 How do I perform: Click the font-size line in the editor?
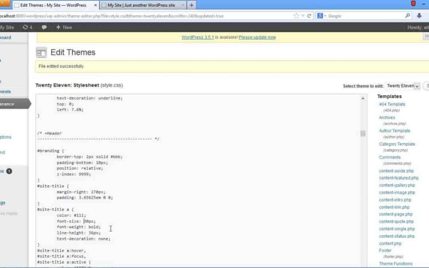(76, 221)
